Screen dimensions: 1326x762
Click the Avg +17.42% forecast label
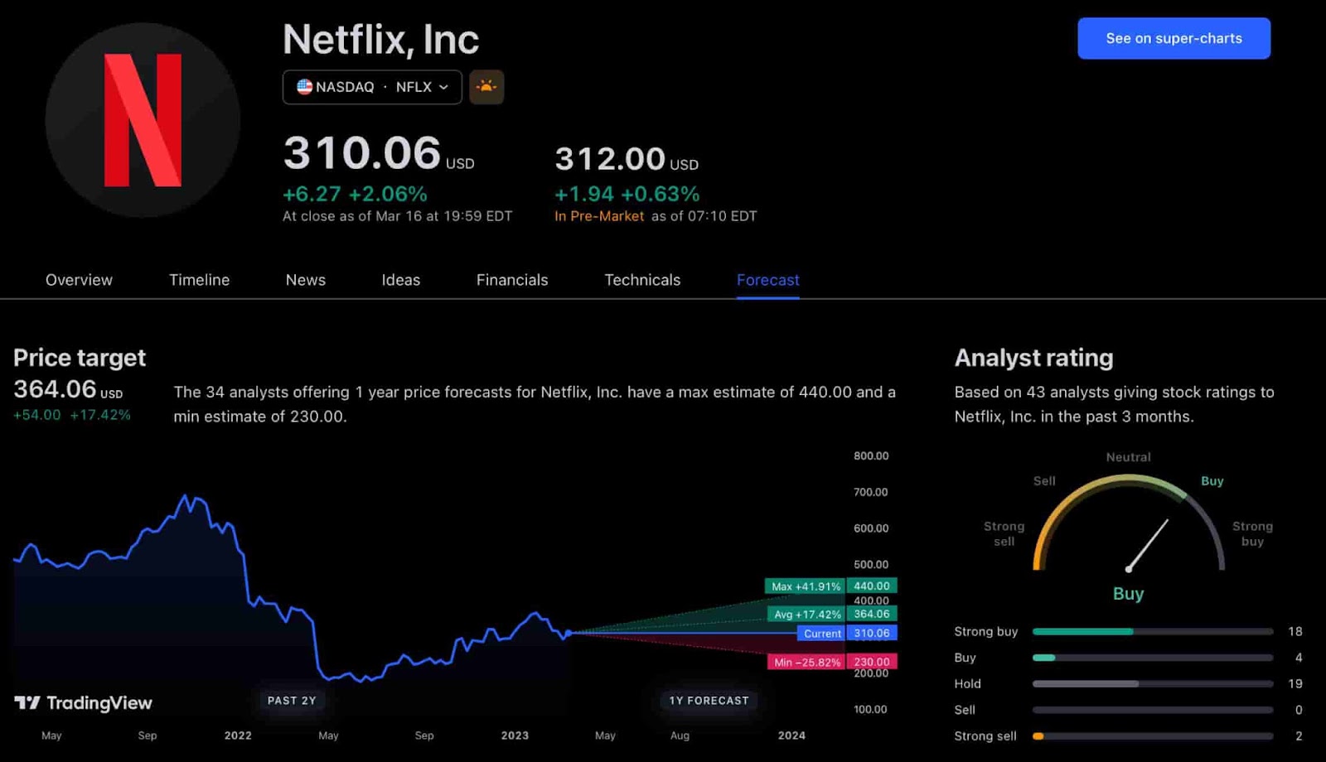(806, 615)
